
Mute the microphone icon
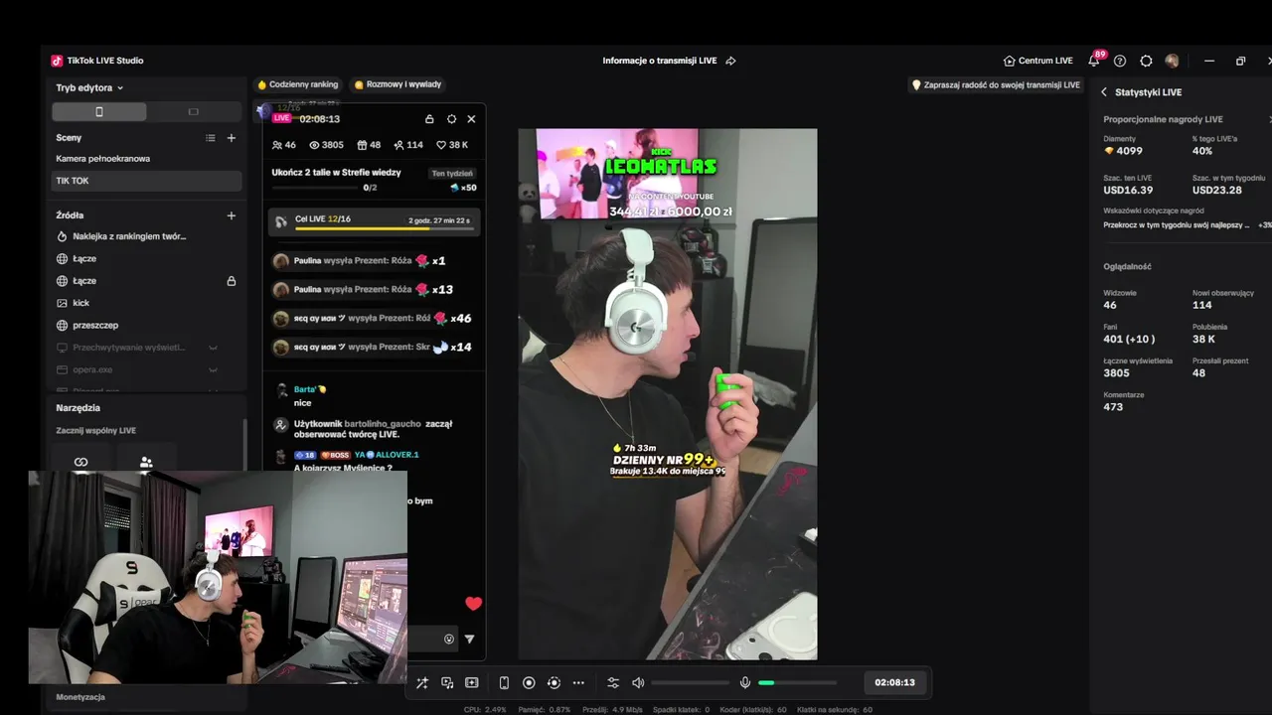pyautogui.click(x=744, y=683)
